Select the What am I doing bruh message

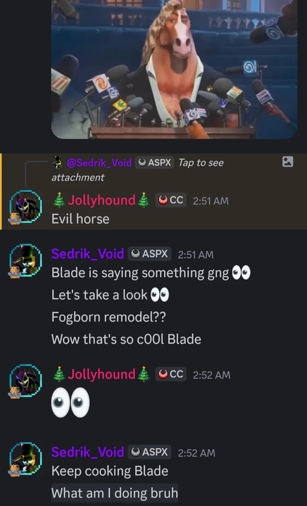point(115,493)
